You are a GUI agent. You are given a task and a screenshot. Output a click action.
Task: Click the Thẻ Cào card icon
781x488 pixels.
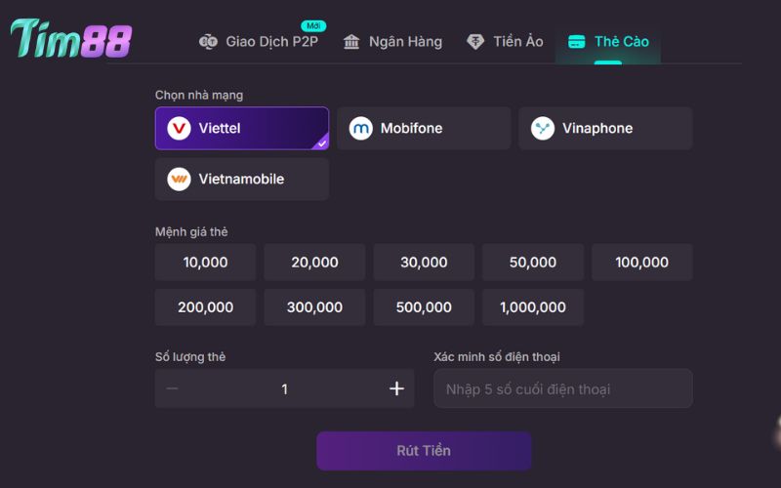(x=577, y=42)
